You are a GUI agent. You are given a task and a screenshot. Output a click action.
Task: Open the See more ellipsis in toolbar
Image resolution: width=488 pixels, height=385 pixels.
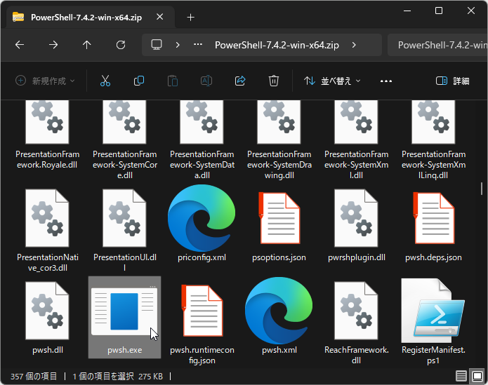pos(386,81)
